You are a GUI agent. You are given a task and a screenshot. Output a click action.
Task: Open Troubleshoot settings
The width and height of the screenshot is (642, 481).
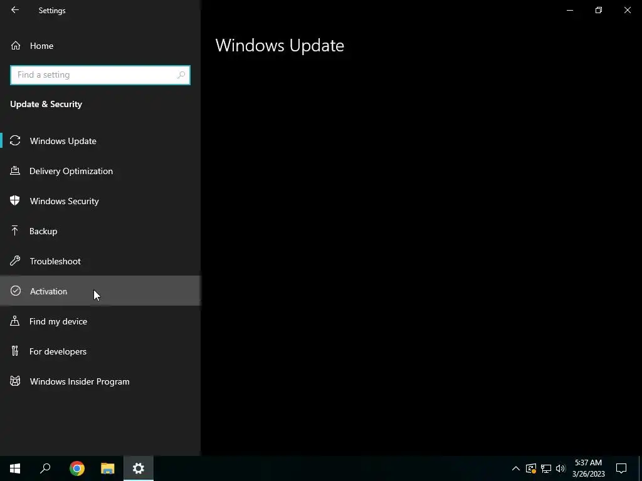100,261
